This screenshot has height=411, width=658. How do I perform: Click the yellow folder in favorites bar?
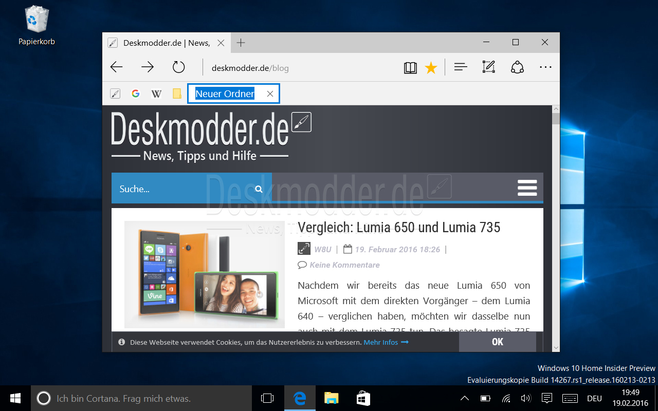pos(177,94)
